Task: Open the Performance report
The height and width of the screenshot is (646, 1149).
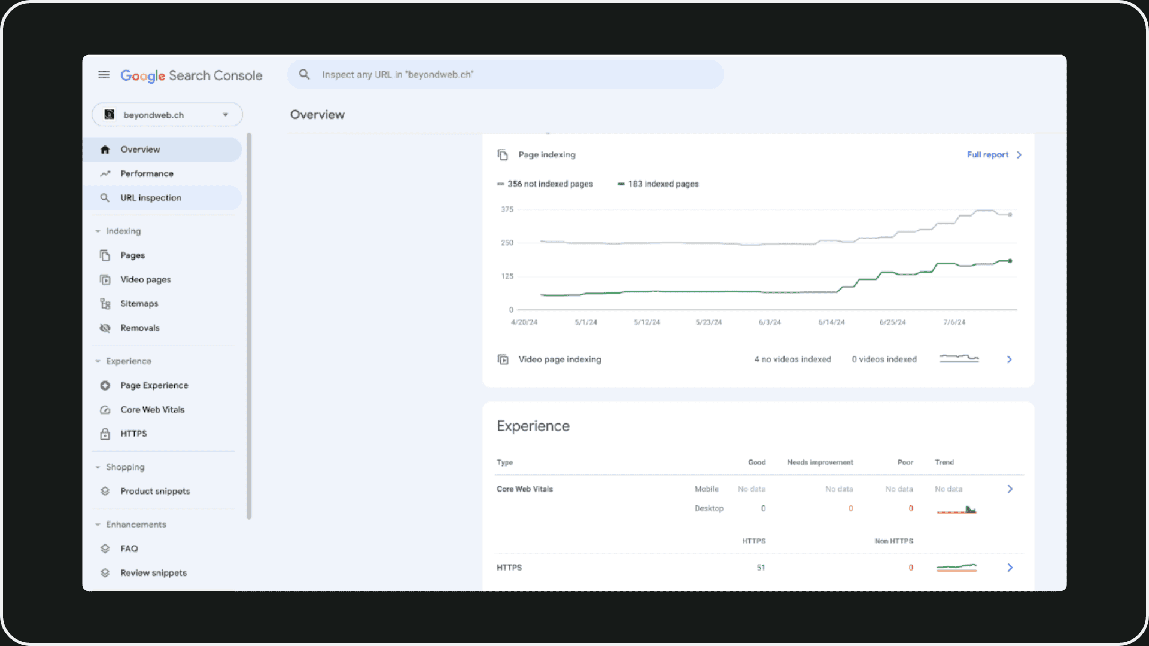Action: coord(162,173)
